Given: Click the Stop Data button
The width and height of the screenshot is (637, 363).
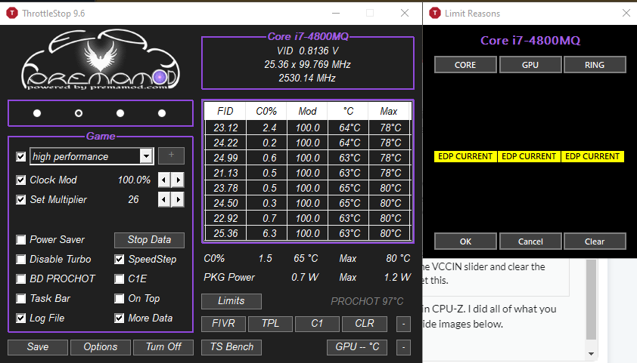Looking at the screenshot, I should tap(149, 240).
